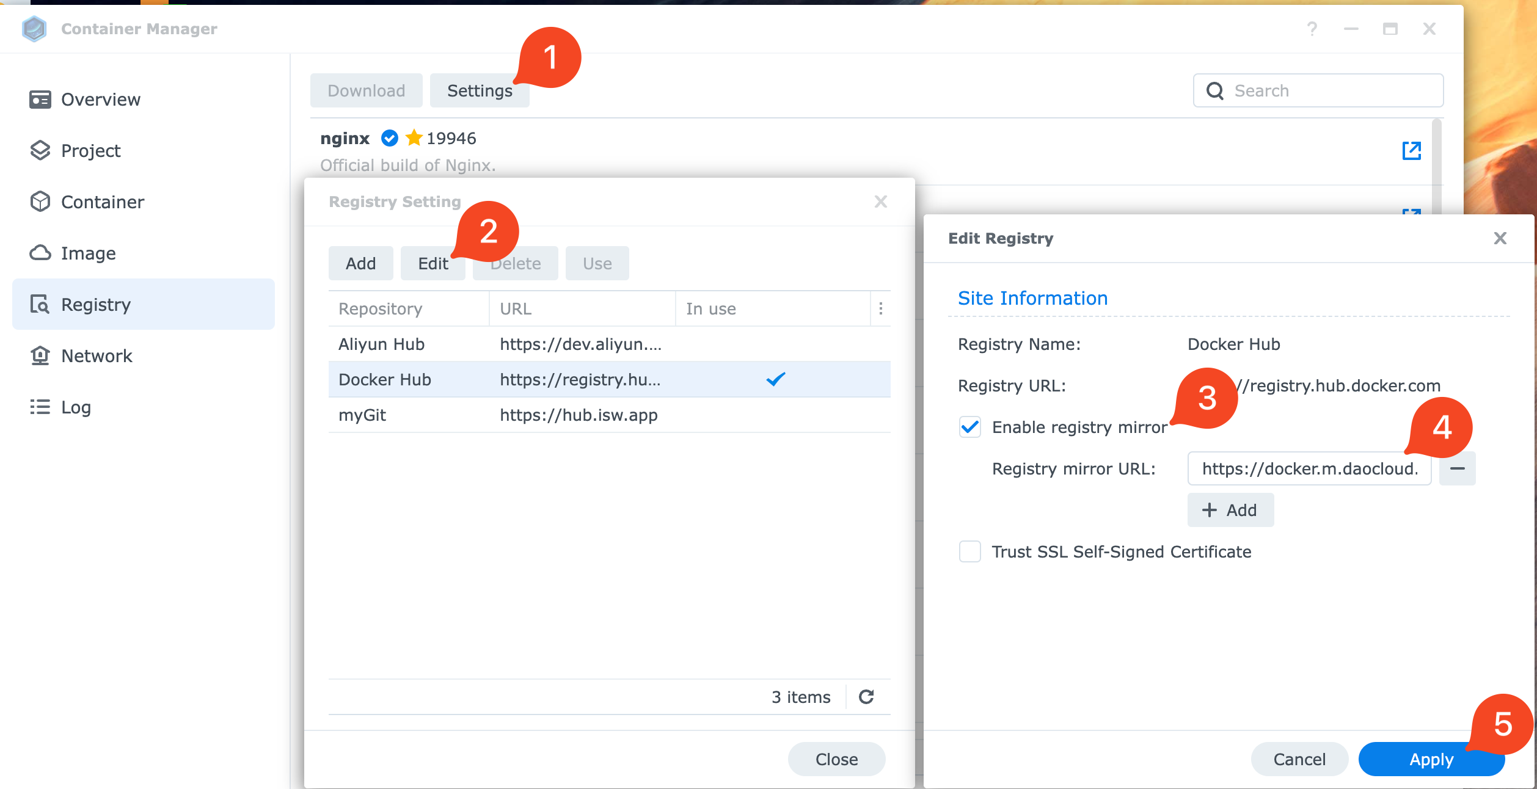Click the In use column header
Viewport: 1537px width, 789px height.
tap(773, 309)
